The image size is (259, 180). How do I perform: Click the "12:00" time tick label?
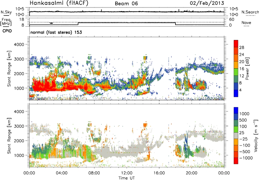(x=127, y=173)
